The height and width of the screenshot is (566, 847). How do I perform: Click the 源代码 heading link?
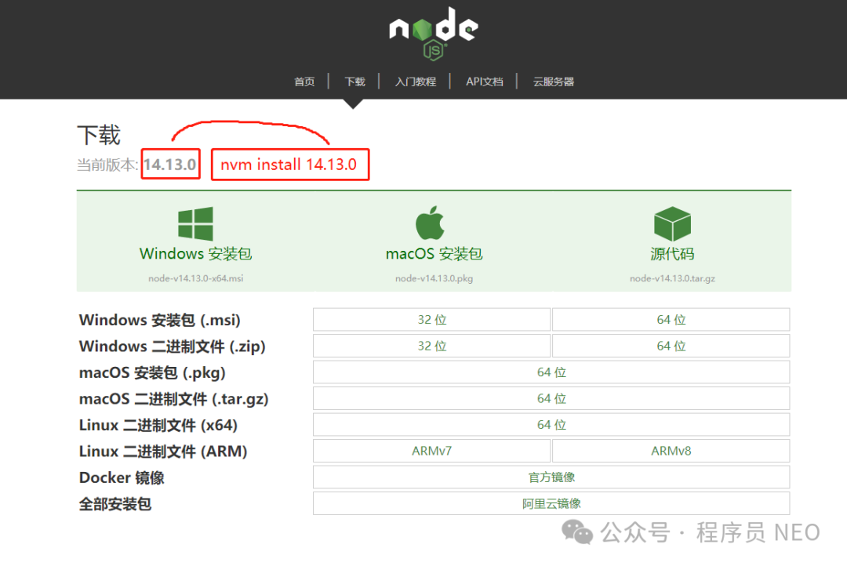point(672,253)
